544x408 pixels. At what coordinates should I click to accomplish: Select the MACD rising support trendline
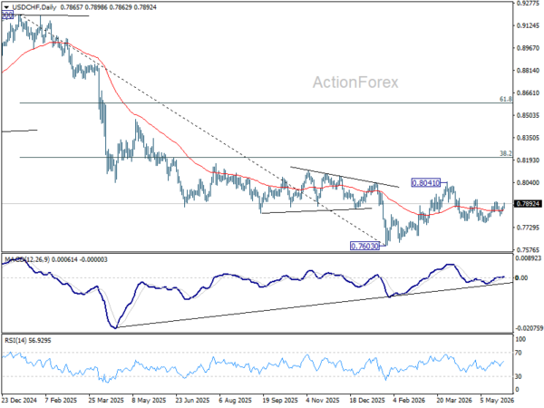[x=312, y=306]
